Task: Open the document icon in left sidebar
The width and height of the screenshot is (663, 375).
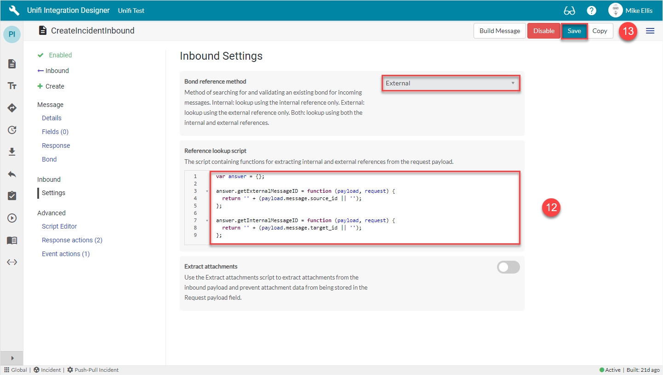Action: (x=12, y=64)
